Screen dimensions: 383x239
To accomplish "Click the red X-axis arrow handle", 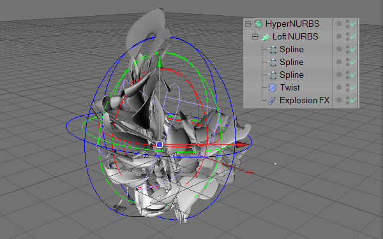I will 242,145.
